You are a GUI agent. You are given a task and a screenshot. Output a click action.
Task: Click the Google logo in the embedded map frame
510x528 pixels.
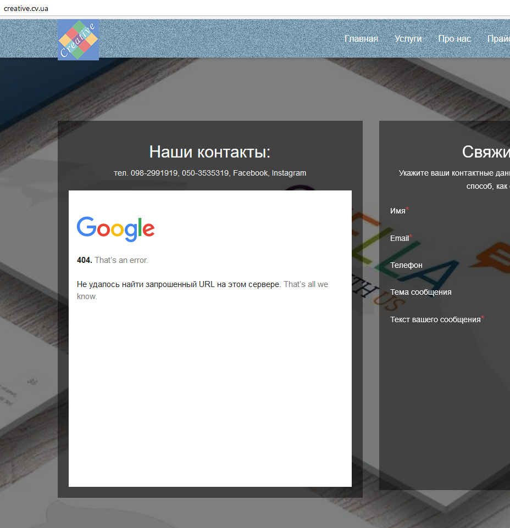tap(115, 229)
